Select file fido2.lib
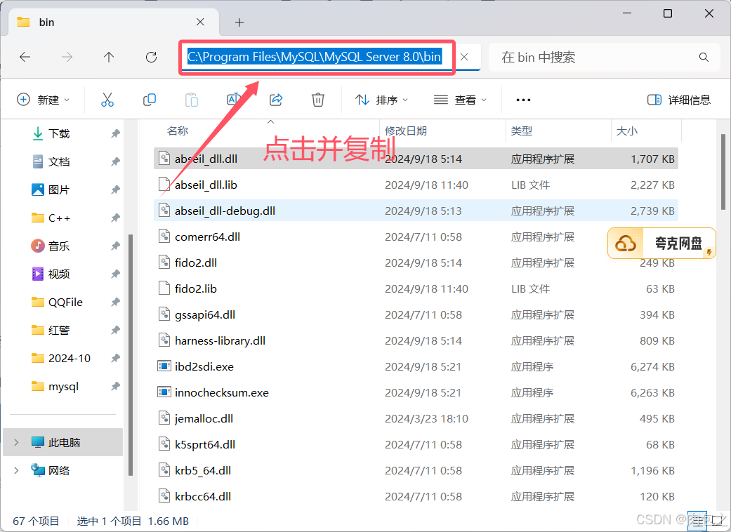The height and width of the screenshot is (532, 731). coord(416,289)
